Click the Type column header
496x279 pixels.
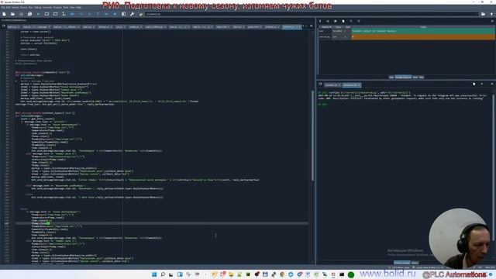click(x=338, y=27)
